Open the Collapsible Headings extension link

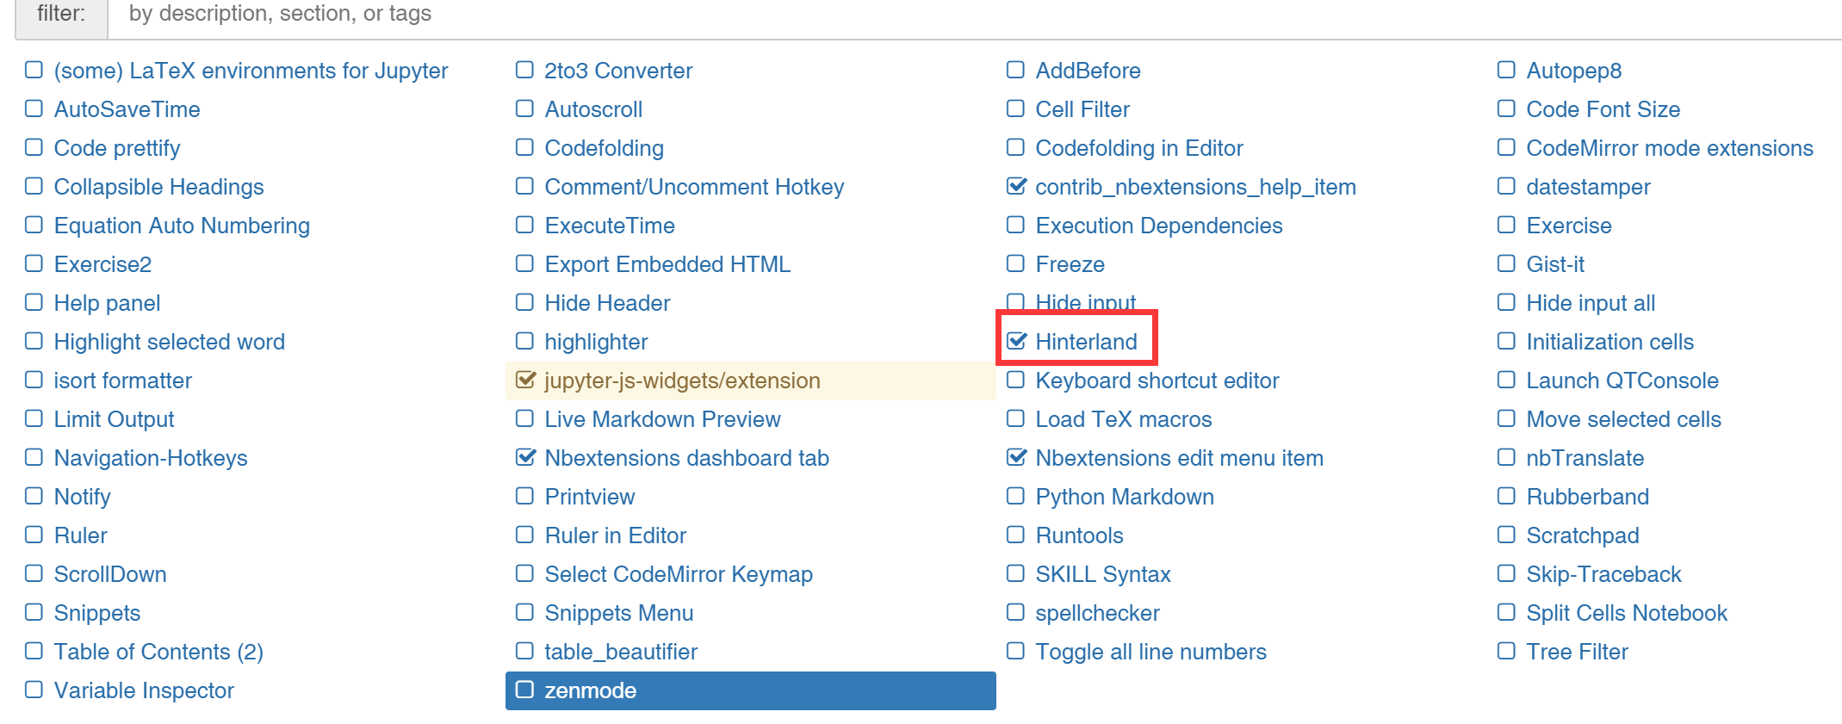[158, 187]
